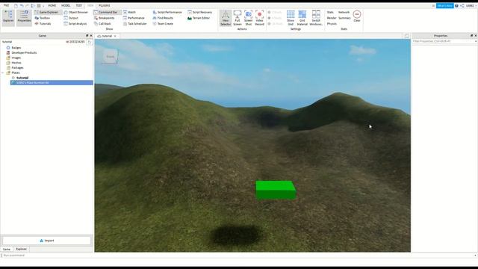478x269 pixels.
Task: Open the Breakpoints window
Action: click(x=105, y=18)
